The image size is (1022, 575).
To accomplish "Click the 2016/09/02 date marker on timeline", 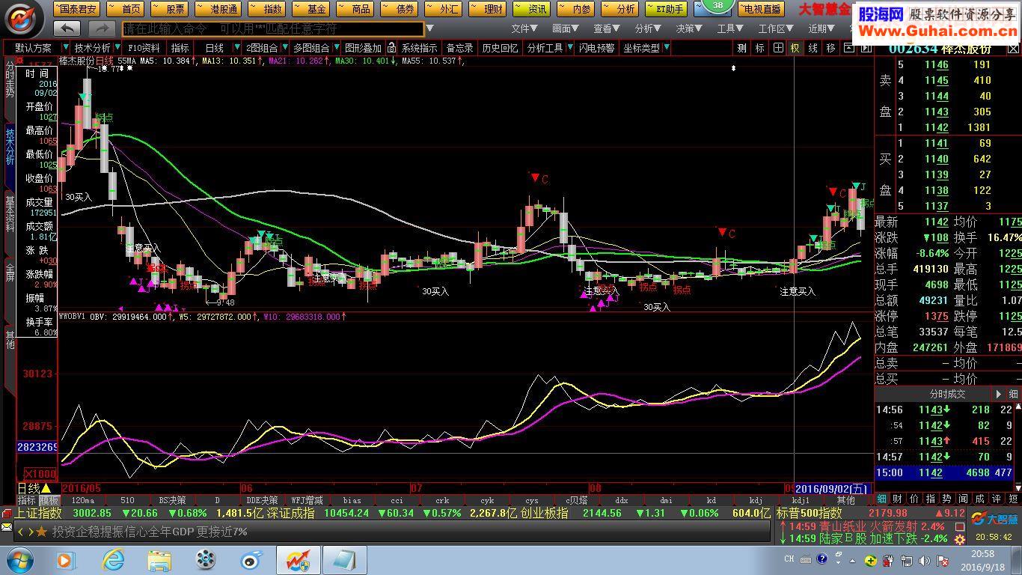I will point(832,488).
